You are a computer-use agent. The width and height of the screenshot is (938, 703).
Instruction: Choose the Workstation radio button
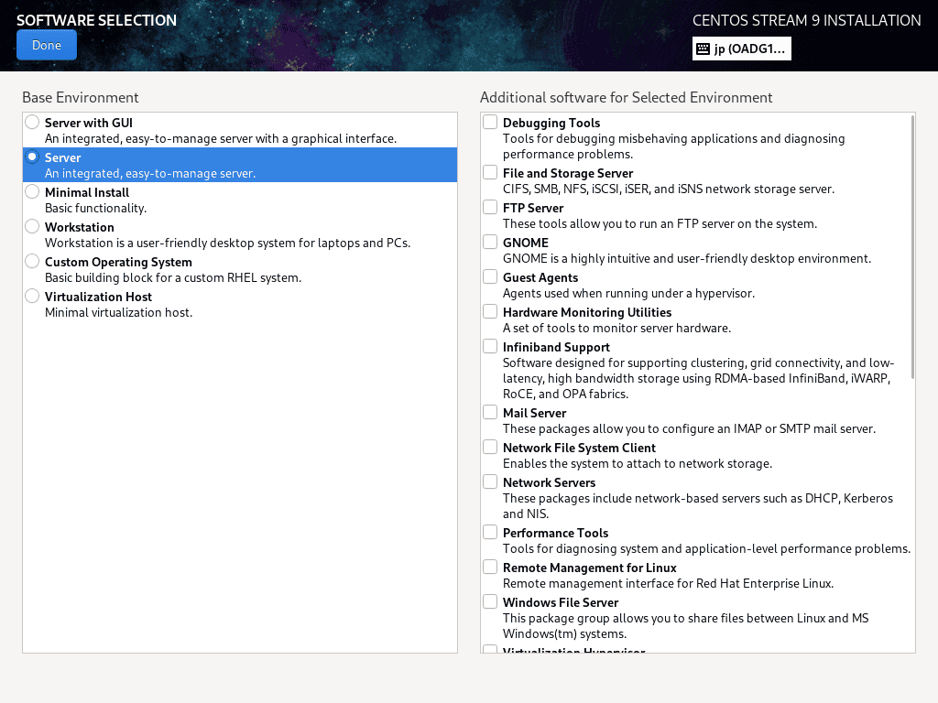[32, 226]
